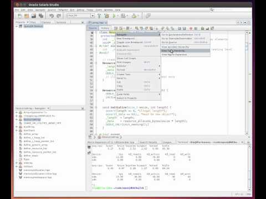
Task: Click the project node icon in Projects tree
Action: click(21, 26)
